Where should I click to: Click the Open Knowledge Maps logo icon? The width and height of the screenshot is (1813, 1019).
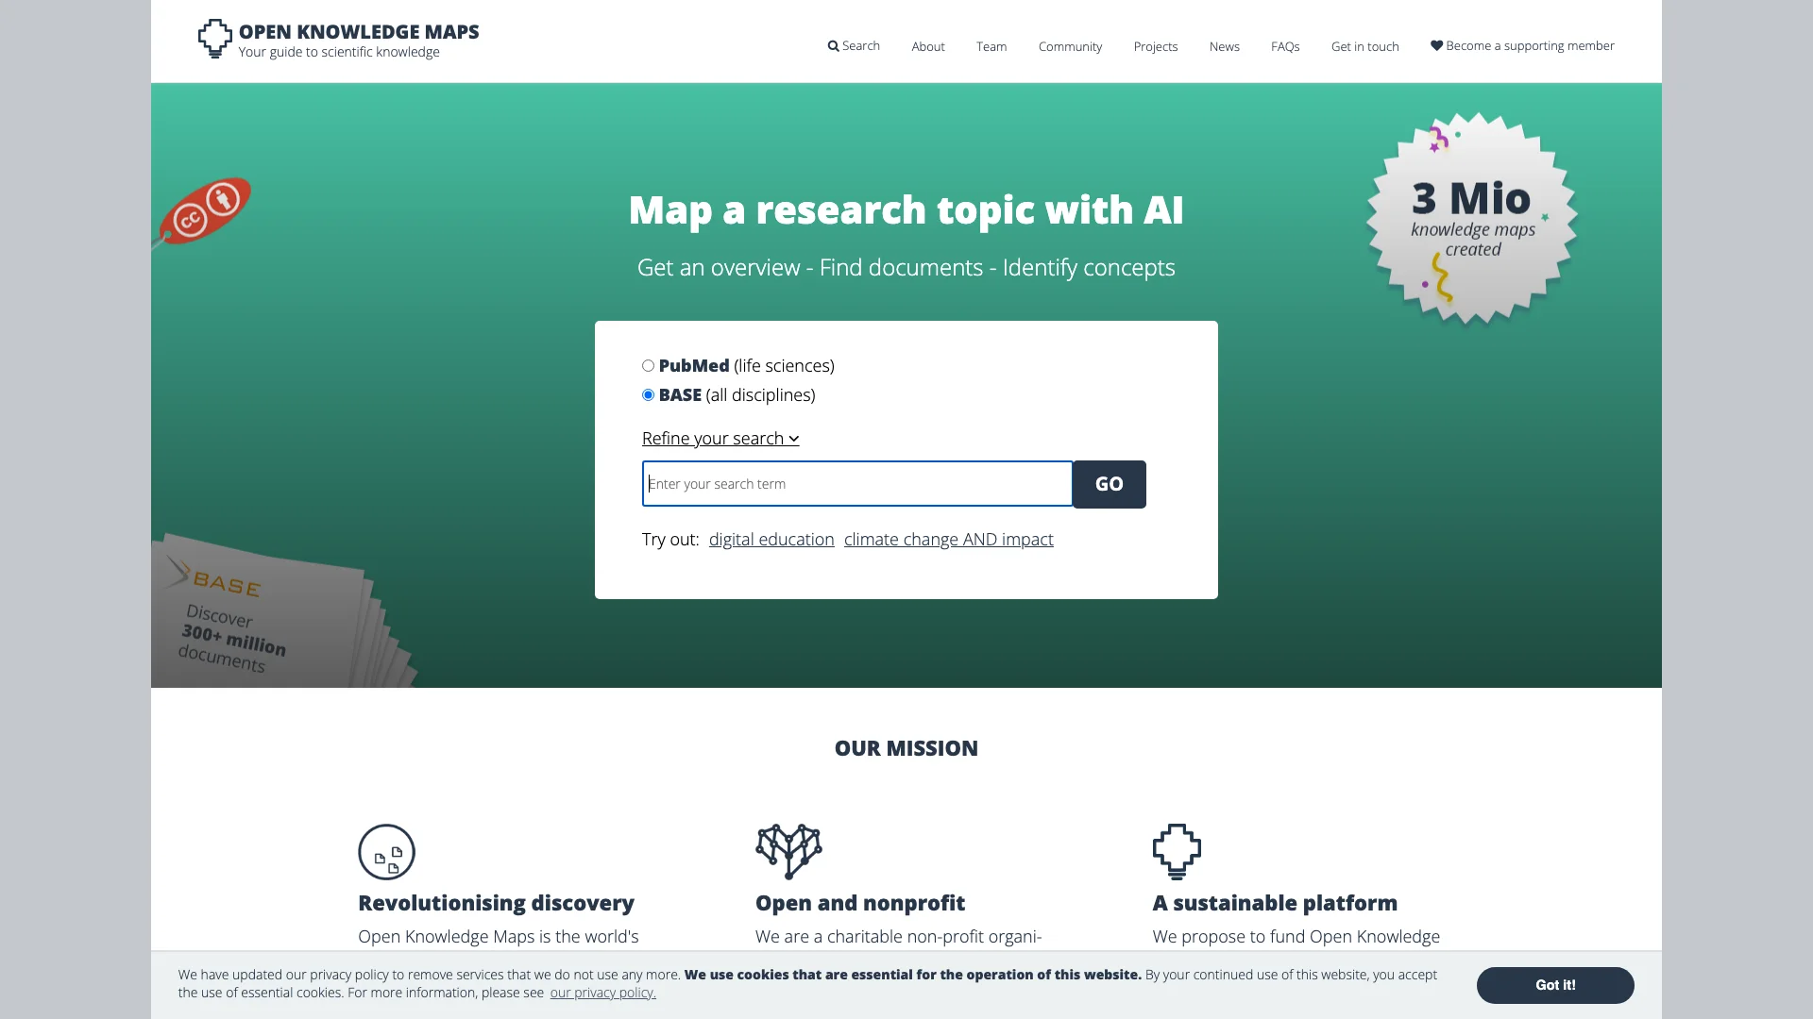coord(214,39)
